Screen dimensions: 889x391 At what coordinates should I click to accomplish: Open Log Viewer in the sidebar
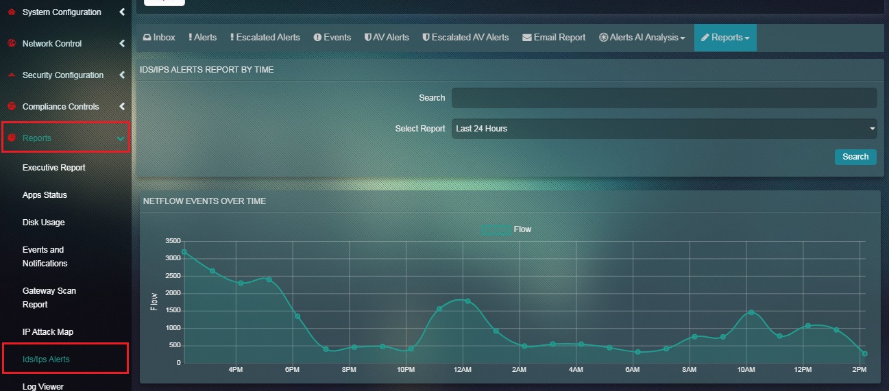click(43, 386)
